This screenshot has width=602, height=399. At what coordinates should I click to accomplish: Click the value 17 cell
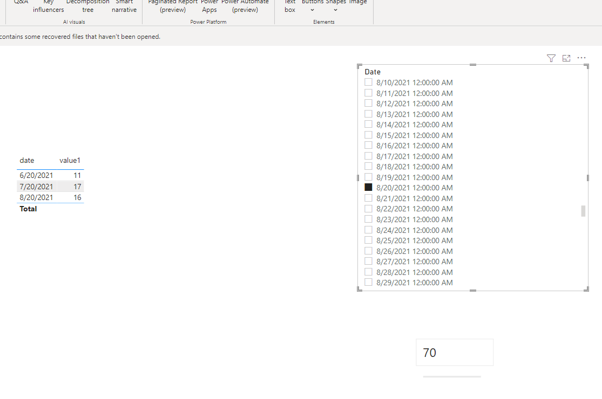(77, 187)
